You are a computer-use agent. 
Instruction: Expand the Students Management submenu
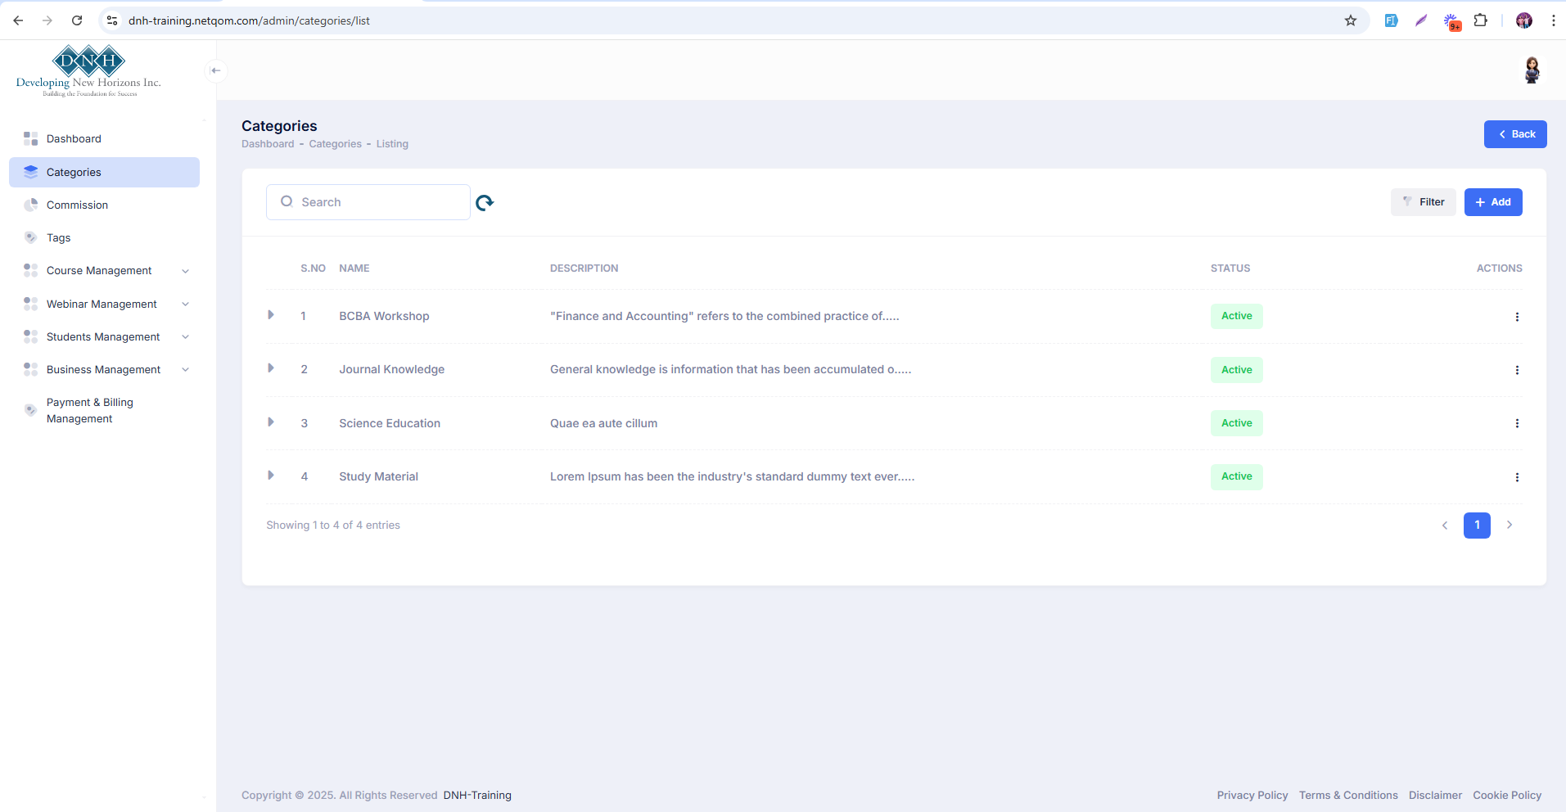coord(104,336)
